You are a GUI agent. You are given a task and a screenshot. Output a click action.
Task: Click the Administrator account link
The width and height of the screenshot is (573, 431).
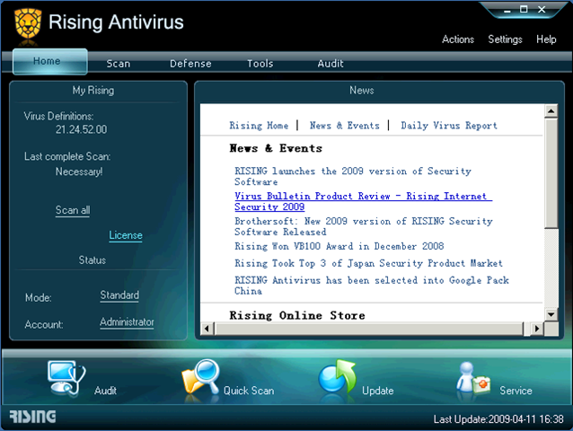pos(127,322)
